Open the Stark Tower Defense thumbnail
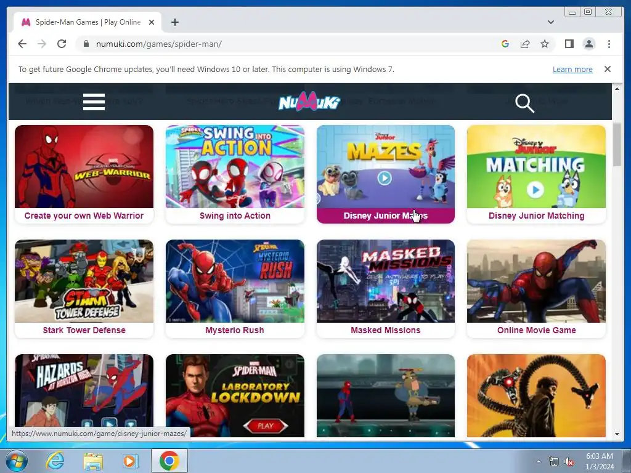The width and height of the screenshot is (631, 473). tap(84, 281)
